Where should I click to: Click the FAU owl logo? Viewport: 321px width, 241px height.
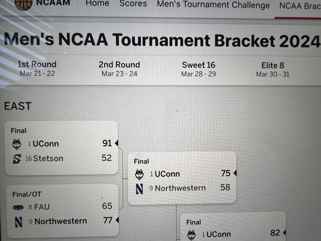click(18, 207)
